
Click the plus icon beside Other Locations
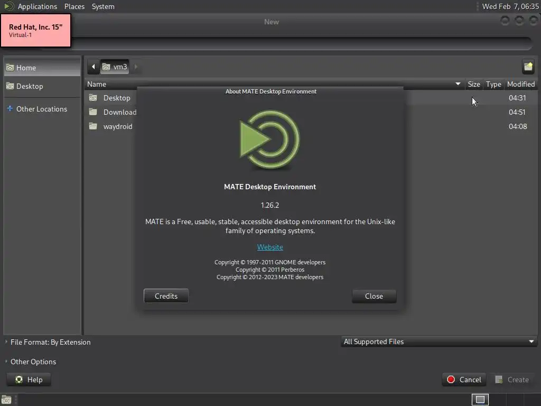[x=10, y=108]
